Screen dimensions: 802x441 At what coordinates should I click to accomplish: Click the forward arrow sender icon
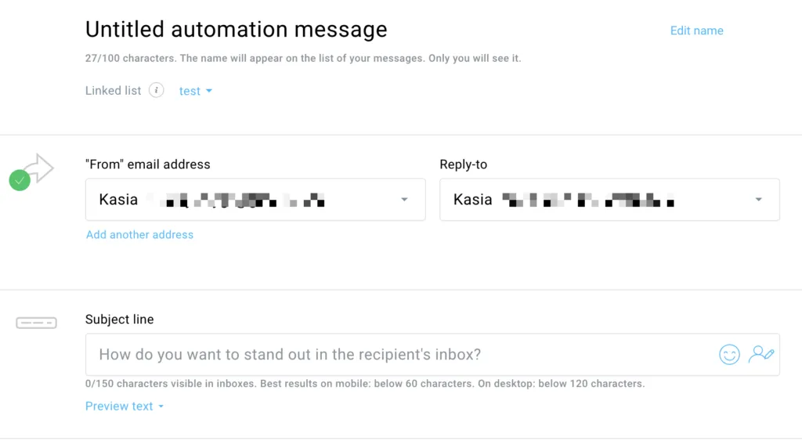(39, 168)
